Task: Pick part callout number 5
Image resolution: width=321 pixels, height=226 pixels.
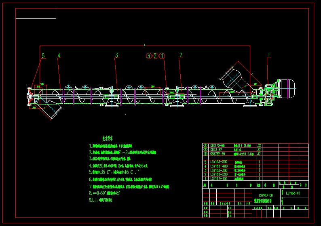Action: pyautogui.click(x=43, y=55)
